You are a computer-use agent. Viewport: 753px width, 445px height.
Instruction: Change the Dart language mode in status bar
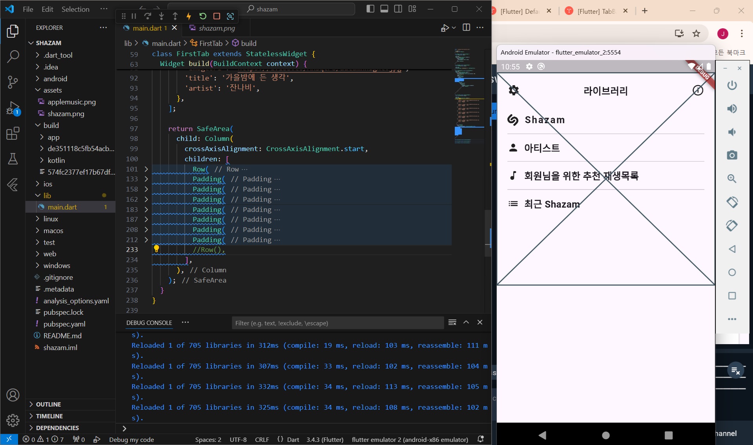[293, 440]
